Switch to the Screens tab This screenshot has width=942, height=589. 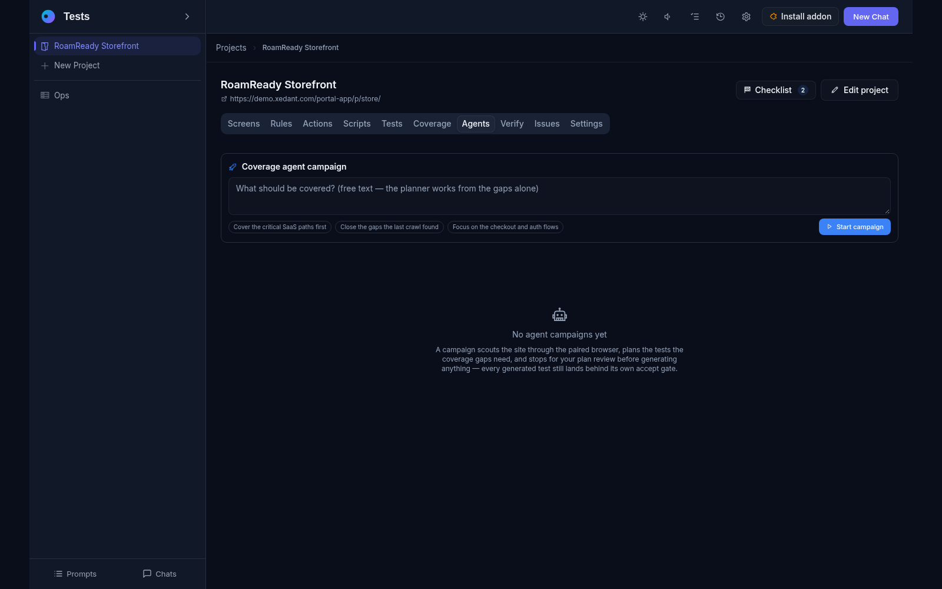point(244,124)
